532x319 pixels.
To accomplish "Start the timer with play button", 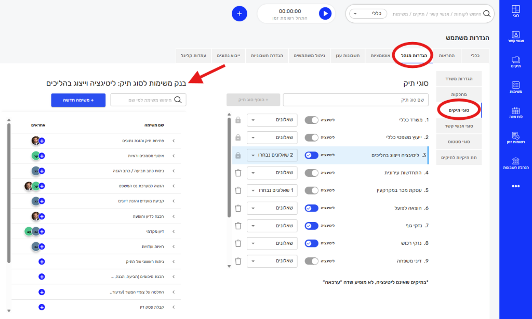I will tap(325, 13).
